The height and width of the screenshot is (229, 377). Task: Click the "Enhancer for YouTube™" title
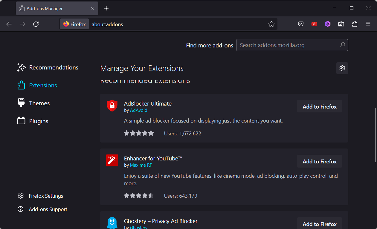tap(153, 158)
